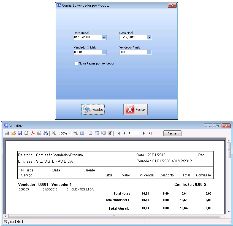Save the report using the floppy disk icon

click(x=20, y=133)
